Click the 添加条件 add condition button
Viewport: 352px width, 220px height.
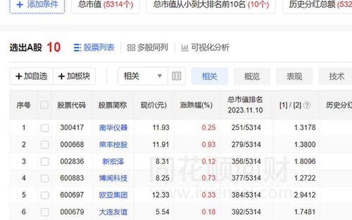[37, 5]
